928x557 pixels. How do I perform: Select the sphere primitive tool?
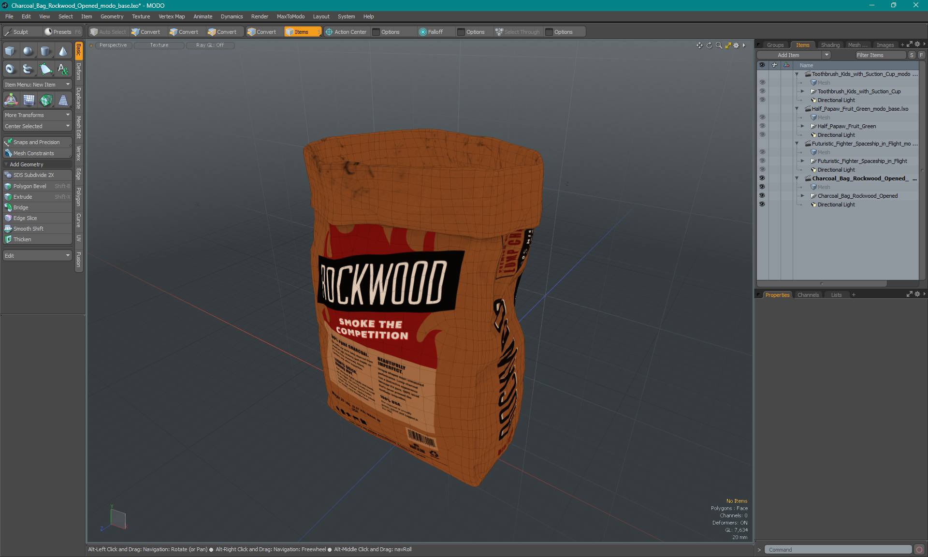click(x=28, y=51)
